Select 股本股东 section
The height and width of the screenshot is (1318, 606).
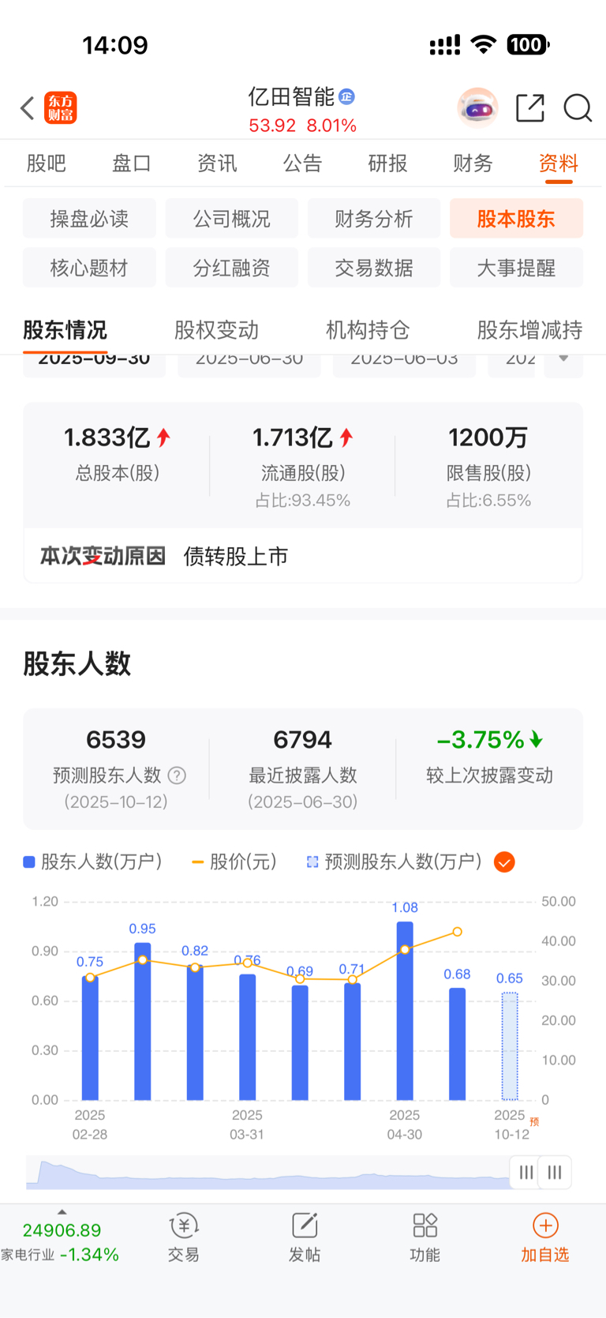pos(517,219)
